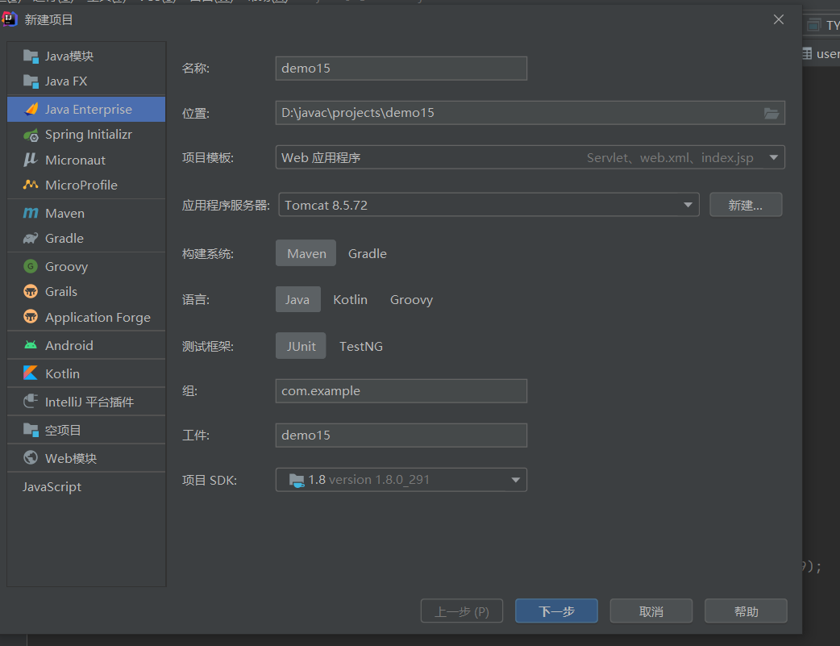Click the 帮助 button

click(746, 611)
